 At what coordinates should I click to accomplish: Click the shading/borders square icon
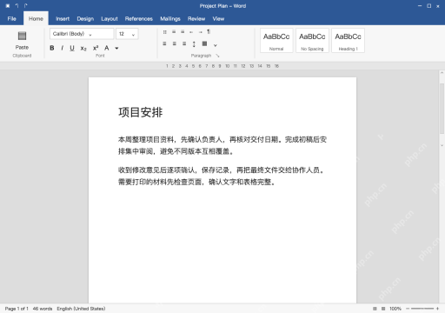point(204,43)
